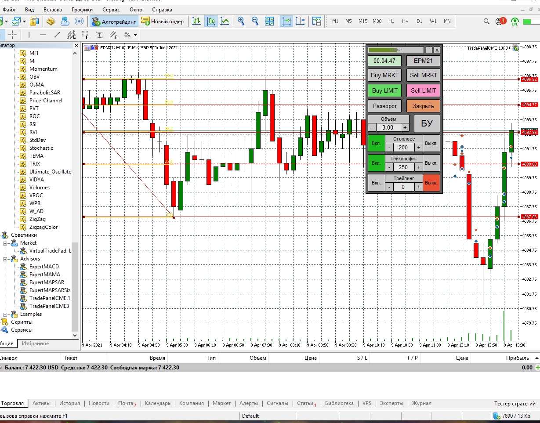Viewport: 540px width, 423px height.
Task: Open the Графики menu
Action: (x=82, y=9)
